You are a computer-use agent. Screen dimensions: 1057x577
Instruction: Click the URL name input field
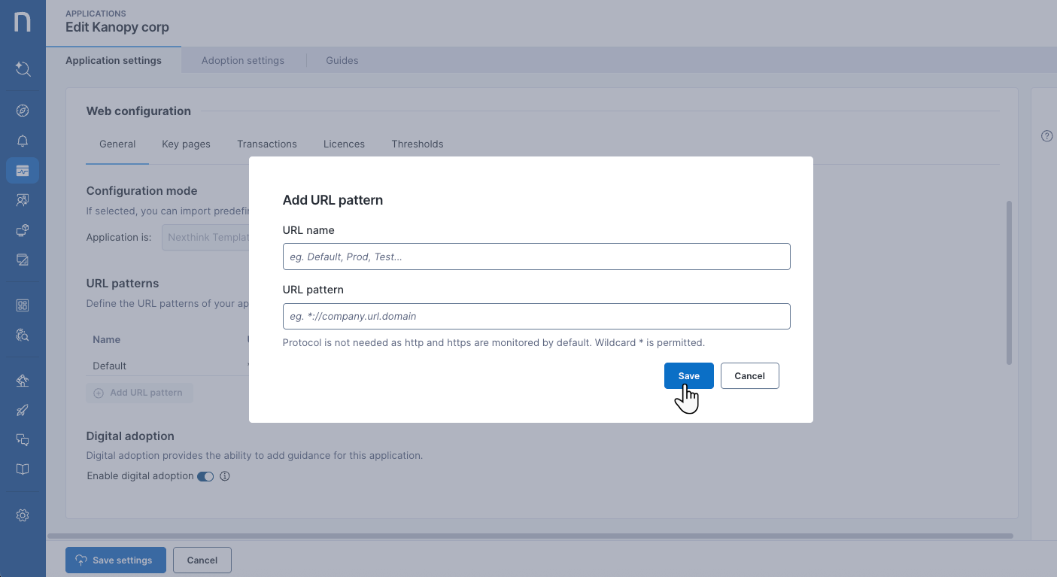(x=536, y=257)
